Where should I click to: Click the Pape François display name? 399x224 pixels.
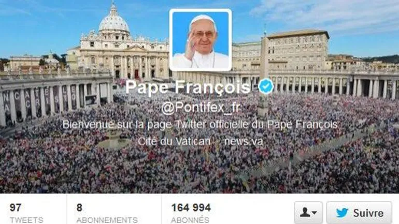[x=188, y=87]
